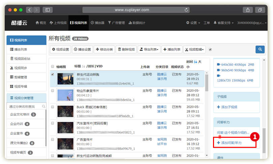
Task: Click the 删除视频 button
Action: (x=126, y=49)
